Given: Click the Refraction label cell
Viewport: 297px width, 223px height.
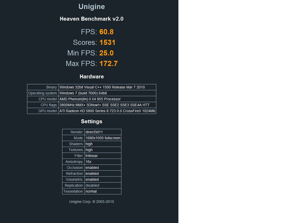Looking at the screenshot, I should (x=73, y=174).
